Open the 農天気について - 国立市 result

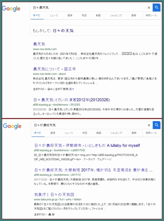pyautogui.click(x=55, y=69)
